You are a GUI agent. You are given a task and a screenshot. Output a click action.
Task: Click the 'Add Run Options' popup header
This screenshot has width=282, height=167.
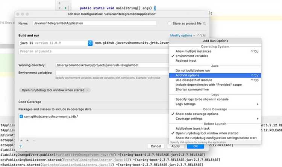click(x=215, y=41)
